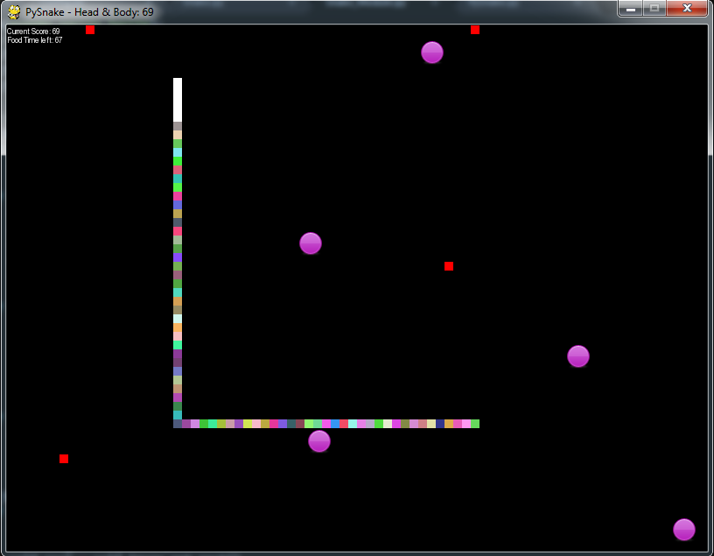Image resolution: width=714 pixels, height=556 pixels.
Task: Click the green tail tip of the snake
Action: point(475,424)
